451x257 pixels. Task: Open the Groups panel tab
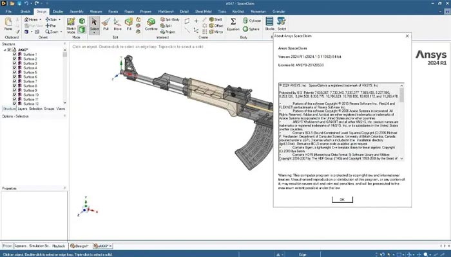tap(49, 109)
